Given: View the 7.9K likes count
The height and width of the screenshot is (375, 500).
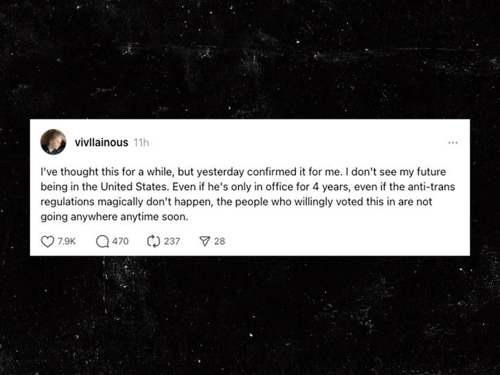Looking at the screenshot, I should tap(67, 241).
